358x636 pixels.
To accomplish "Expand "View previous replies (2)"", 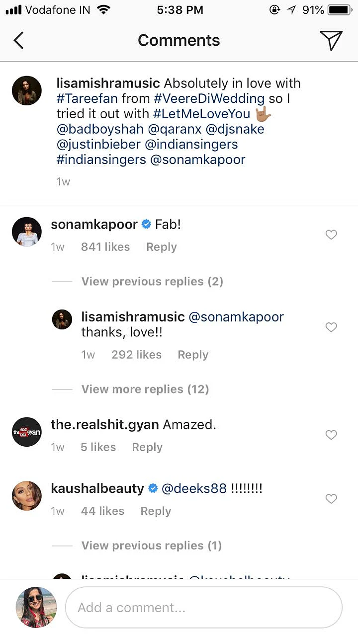I will tap(152, 282).
